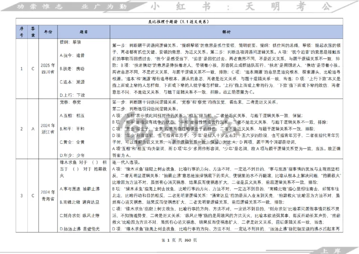
Task: Click the year cell "2024年 浙江省"
Action: 48,129
